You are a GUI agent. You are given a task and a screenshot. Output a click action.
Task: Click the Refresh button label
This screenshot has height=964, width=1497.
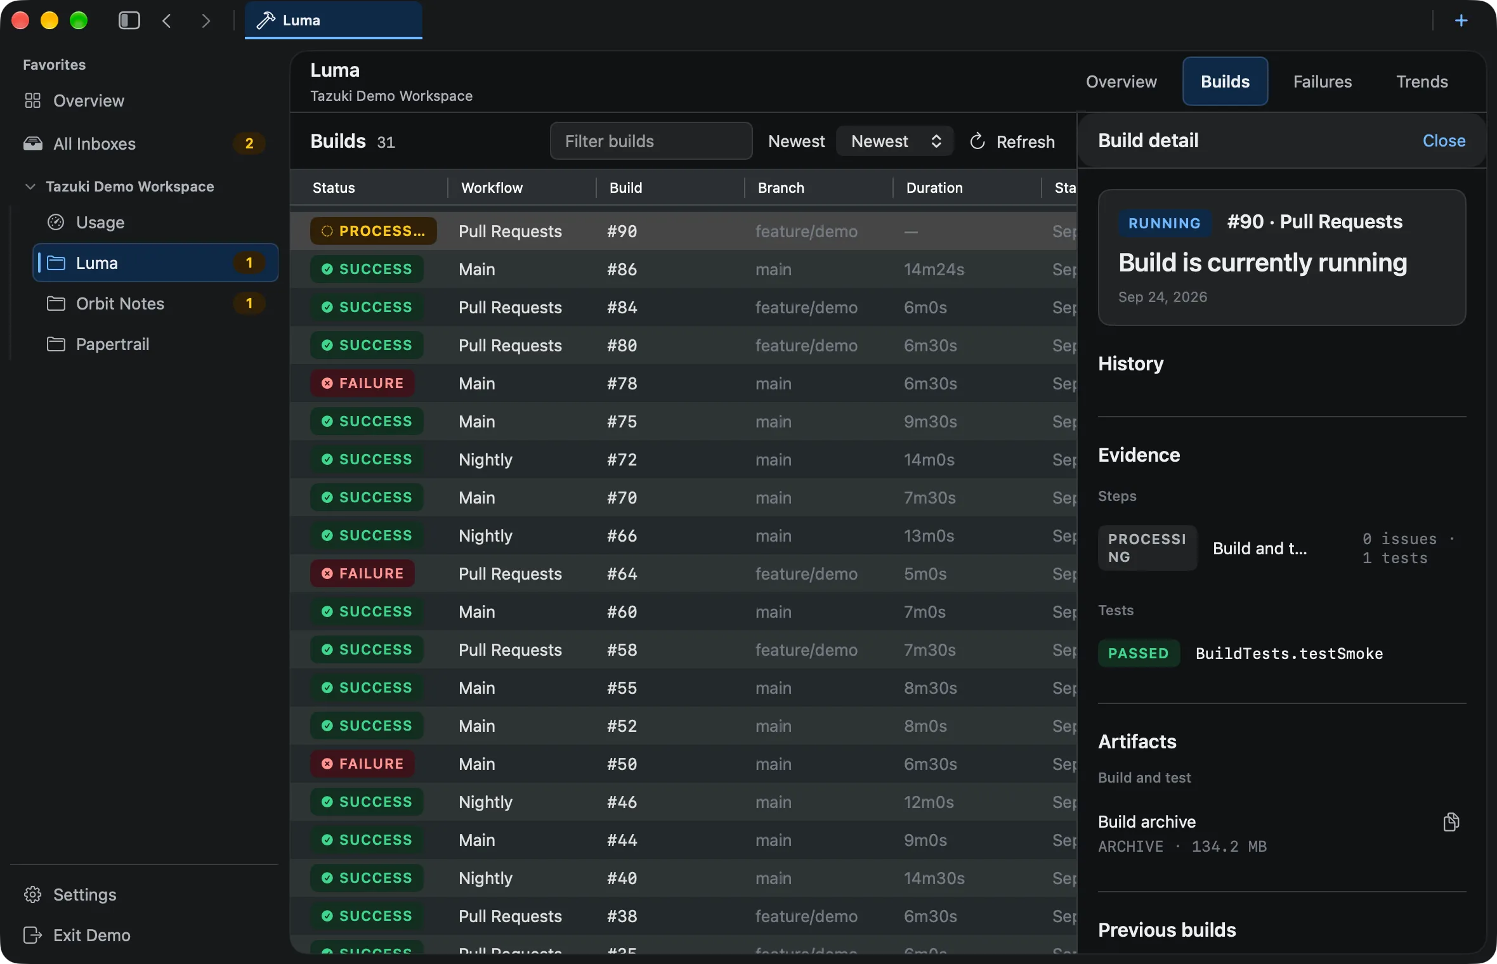point(1025,141)
